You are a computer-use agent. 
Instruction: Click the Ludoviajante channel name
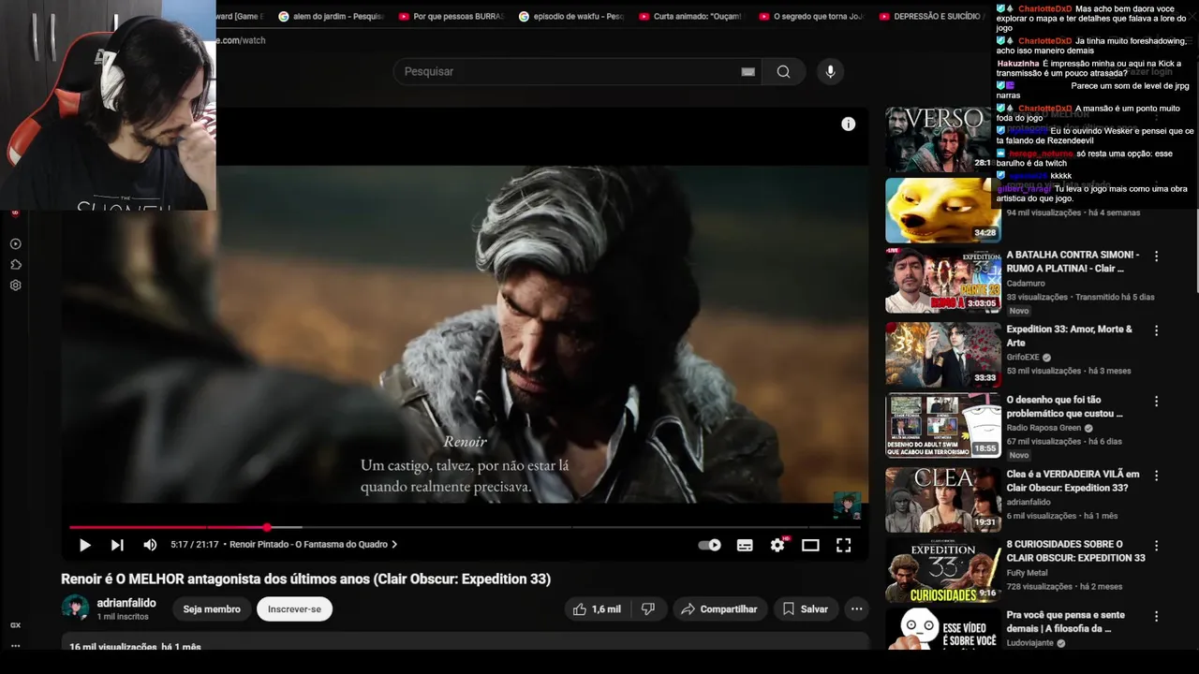click(1029, 643)
